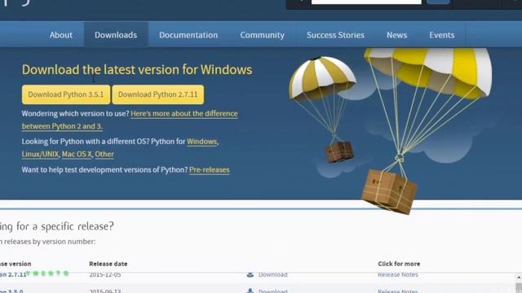Follow the Windows OS link
This screenshot has width=522, height=293.
[201, 142]
